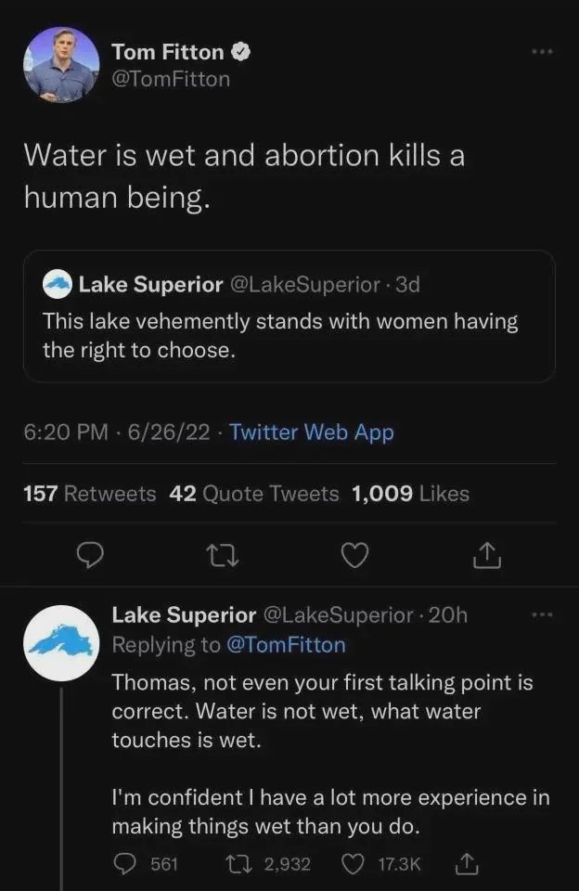Open more options on Lake Superior's reply
Image resolution: width=579 pixels, height=891 pixels.
point(541,614)
